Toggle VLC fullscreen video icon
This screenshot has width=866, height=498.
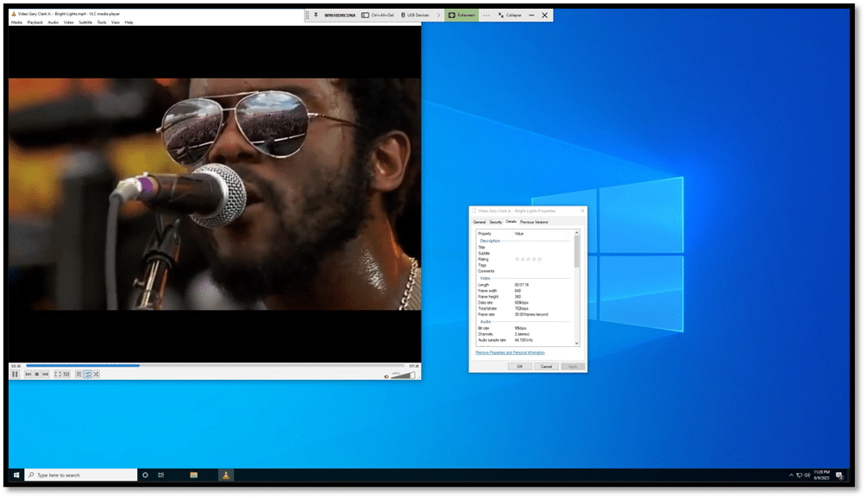58,375
